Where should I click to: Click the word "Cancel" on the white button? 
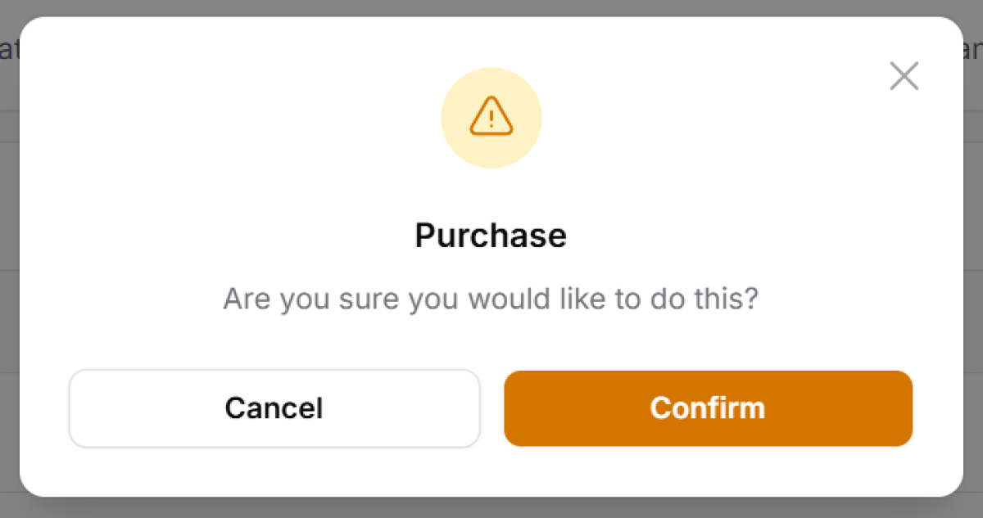point(274,408)
